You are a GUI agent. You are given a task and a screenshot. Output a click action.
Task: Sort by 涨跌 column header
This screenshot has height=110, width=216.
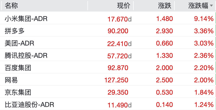point(165,6)
